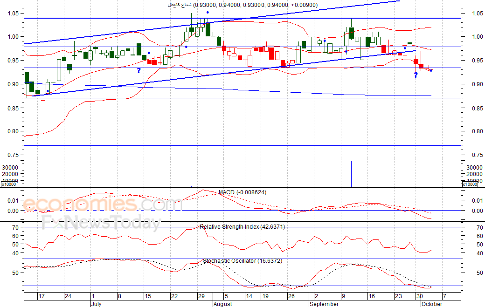The height and width of the screenshot is (307, 485).
Task: Click the 0.90 price on right axis
Action: (x=478, y=84)
